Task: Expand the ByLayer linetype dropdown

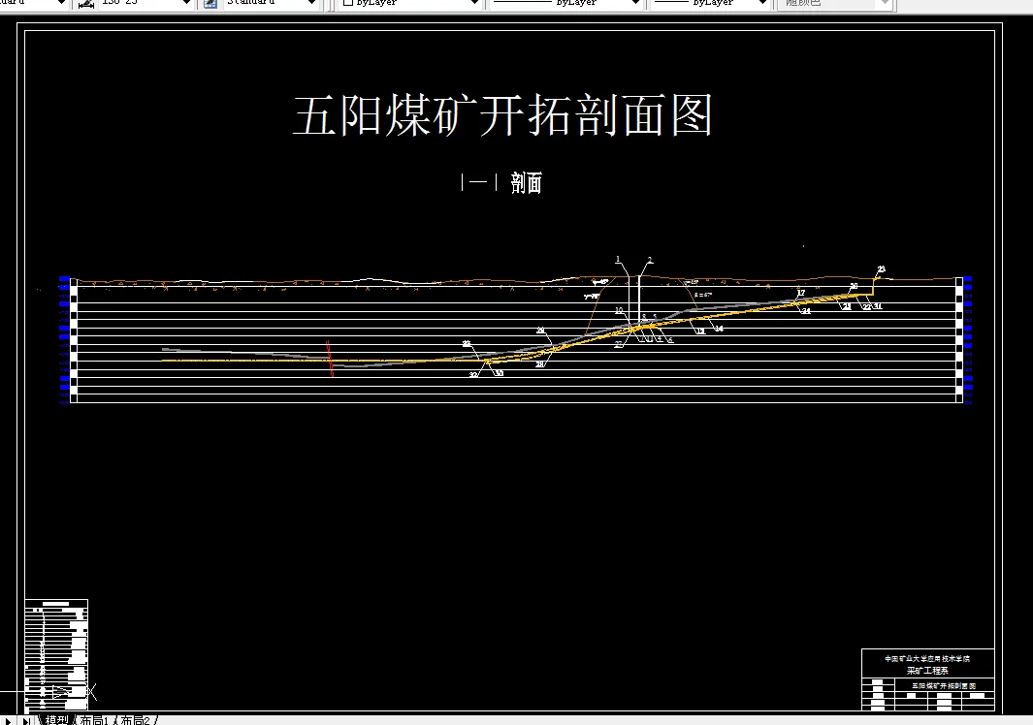Action: (x=635, y=3)
